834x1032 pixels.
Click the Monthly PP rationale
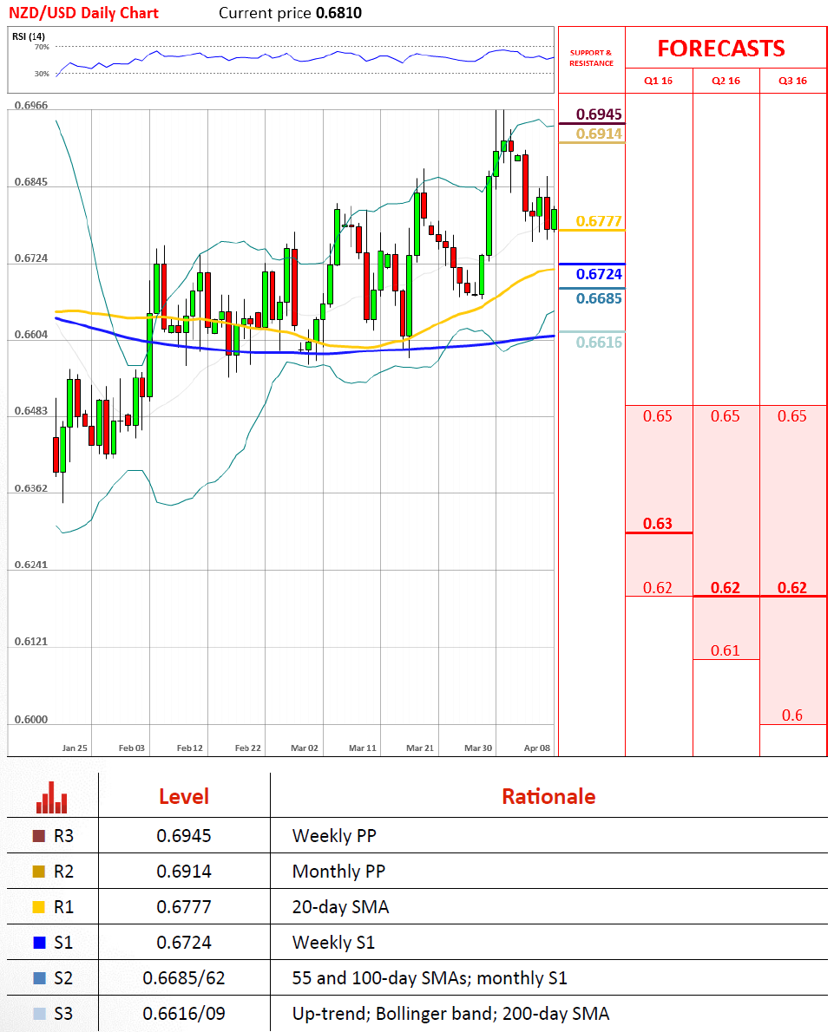click(338, 872)
